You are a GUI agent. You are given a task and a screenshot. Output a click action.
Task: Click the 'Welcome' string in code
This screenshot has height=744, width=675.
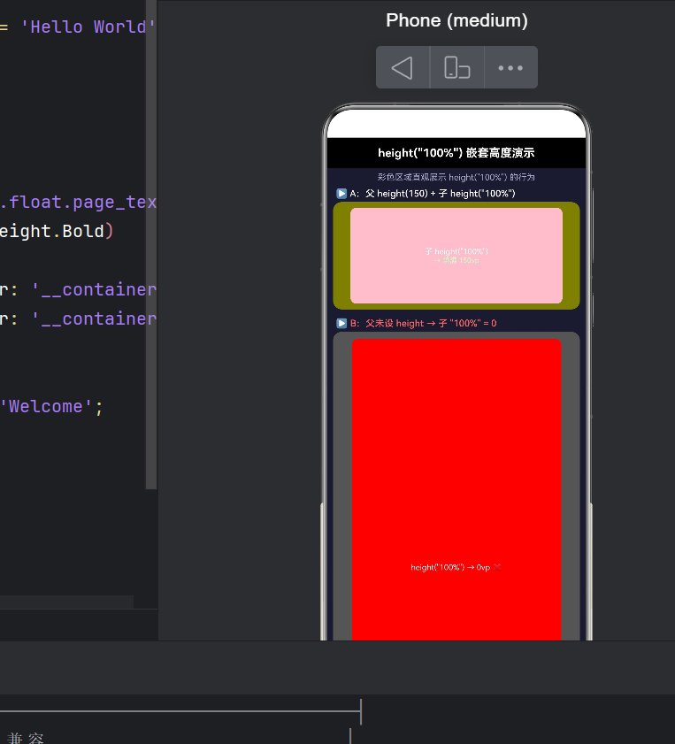pyautogui.click(x=47, y=407)
